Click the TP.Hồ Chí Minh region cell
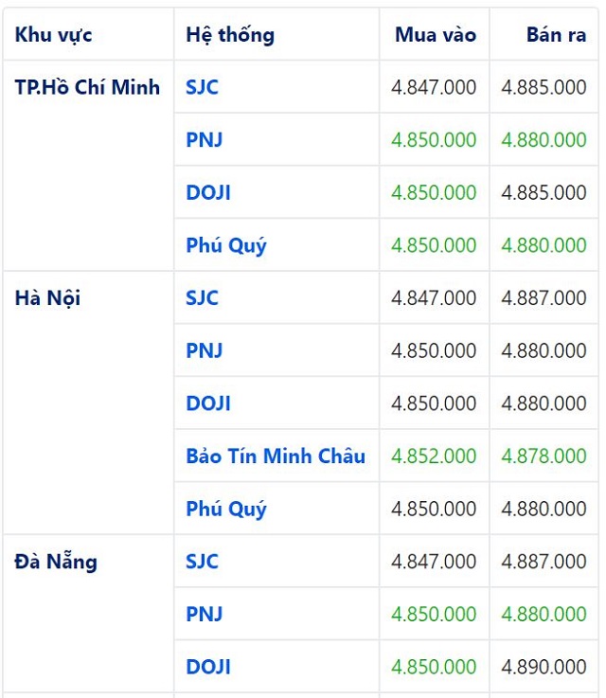The image size is (606, 698). (x=87, y=87)
